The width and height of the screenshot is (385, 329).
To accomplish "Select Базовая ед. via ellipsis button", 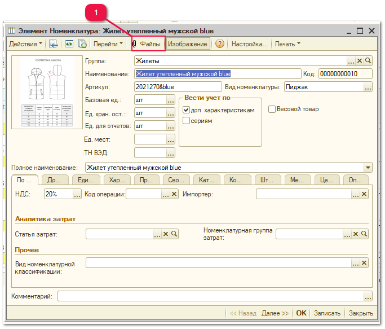I will point(171,100).
